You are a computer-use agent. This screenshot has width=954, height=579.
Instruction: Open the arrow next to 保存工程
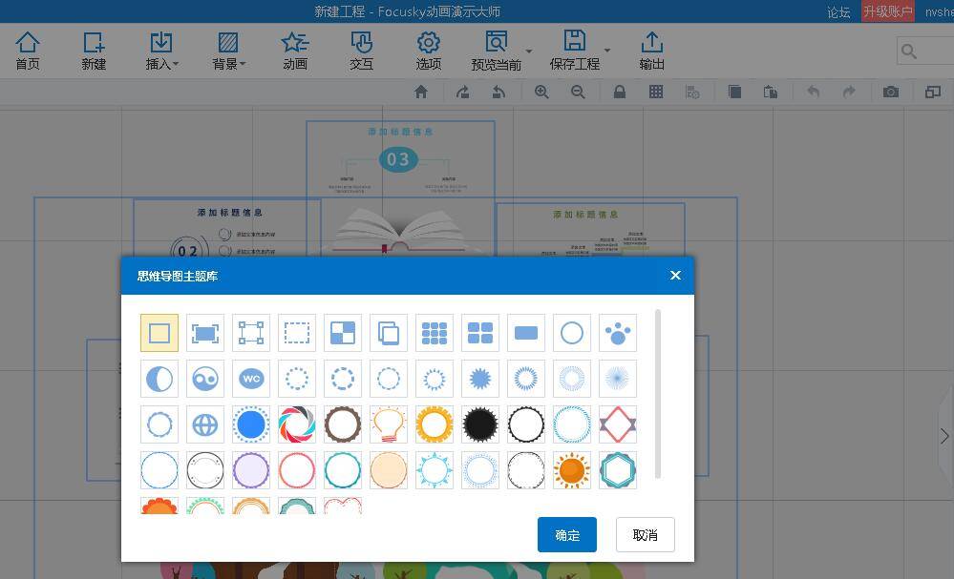pos(607,51)
